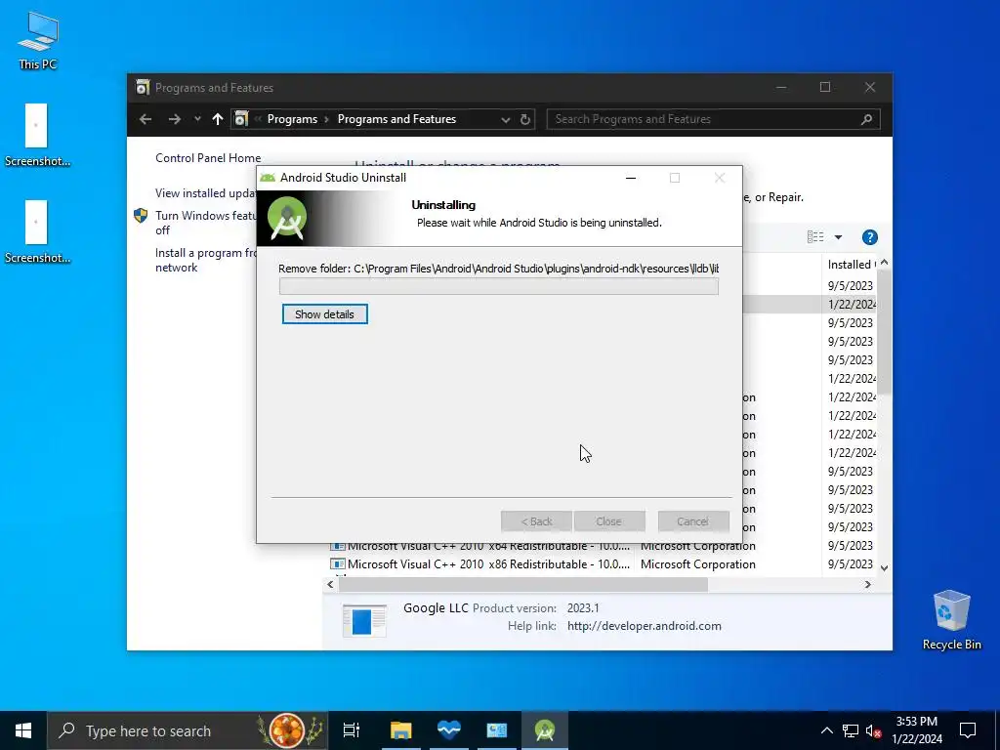Expand the address bar history dropdown
Viewport: 1000px width, 750px height.
coord(505,119)
